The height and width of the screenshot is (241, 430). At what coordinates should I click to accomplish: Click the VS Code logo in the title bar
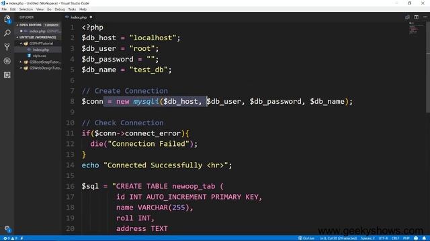(3, 3)
